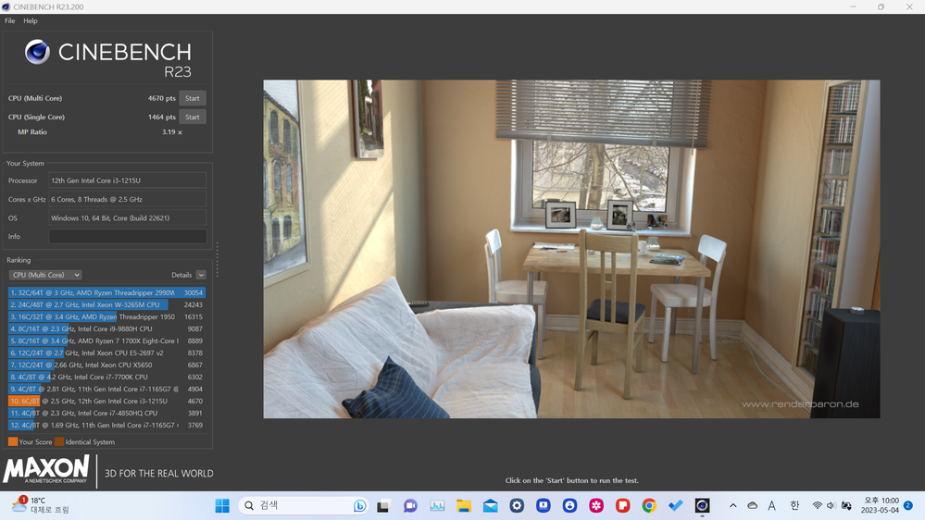Select ranking row Intel Core i7-4850HQ CPU

(106, 414)
